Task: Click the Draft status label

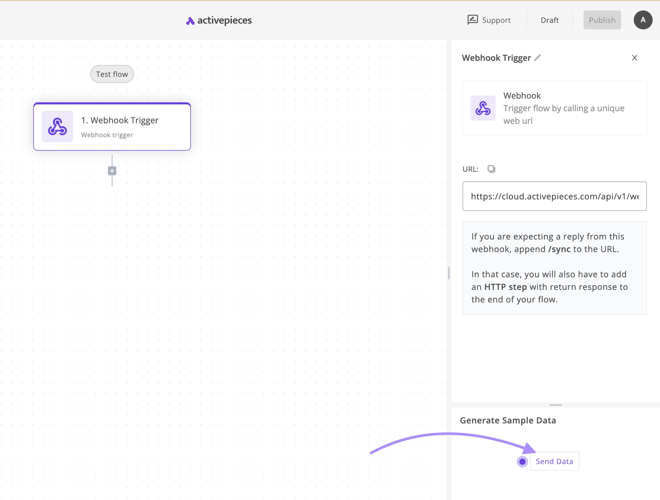Action: [549, 20]
